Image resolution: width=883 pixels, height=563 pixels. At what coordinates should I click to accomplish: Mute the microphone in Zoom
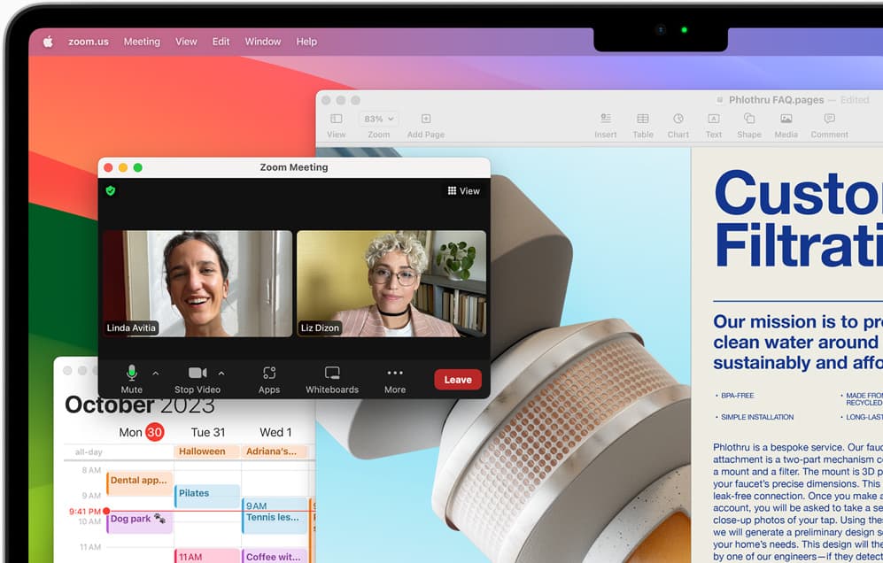[x=131, y=379]
